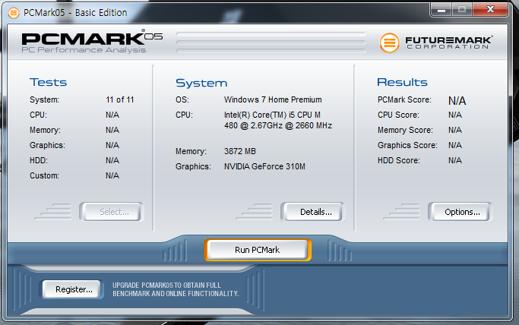Click the System section heading
The image size is (519, 325).
pos(201,83)
